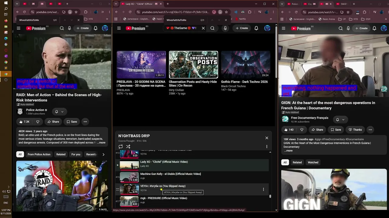Bookmark the page in the left browser window
The image size is (389, 218).
[76, 12]
